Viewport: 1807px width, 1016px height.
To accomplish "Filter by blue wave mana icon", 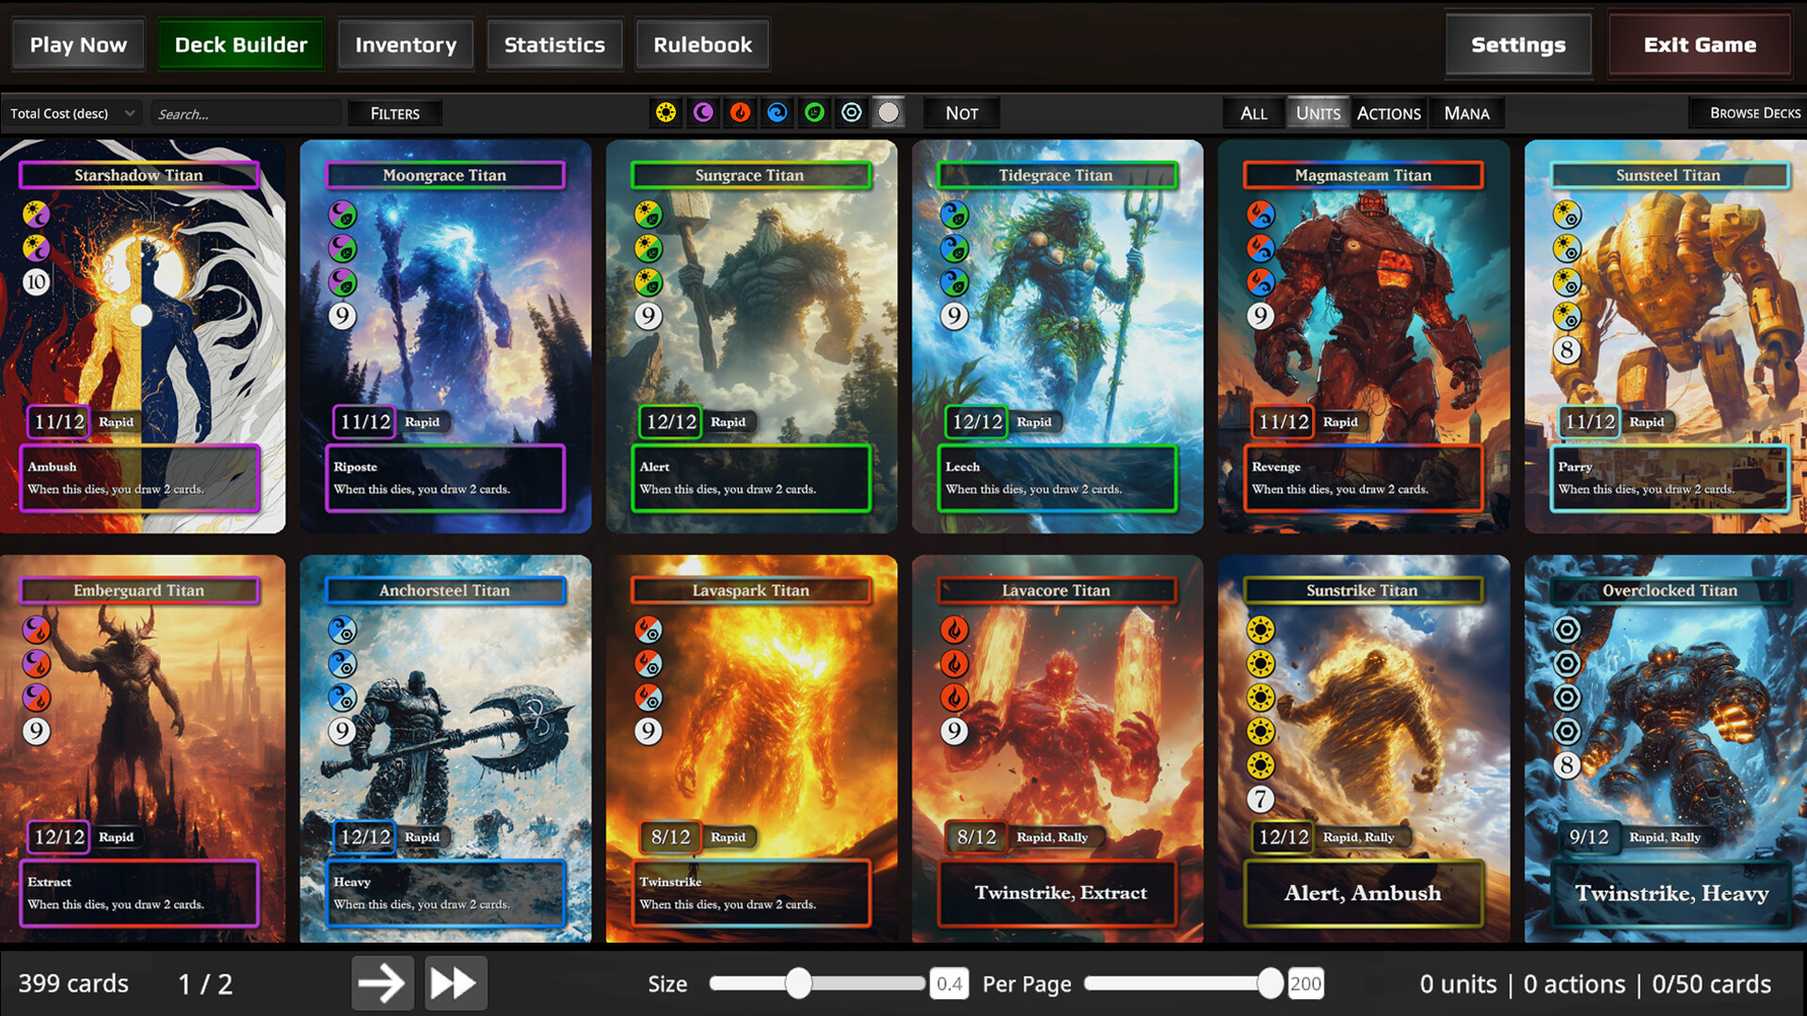I will [777, 113].
